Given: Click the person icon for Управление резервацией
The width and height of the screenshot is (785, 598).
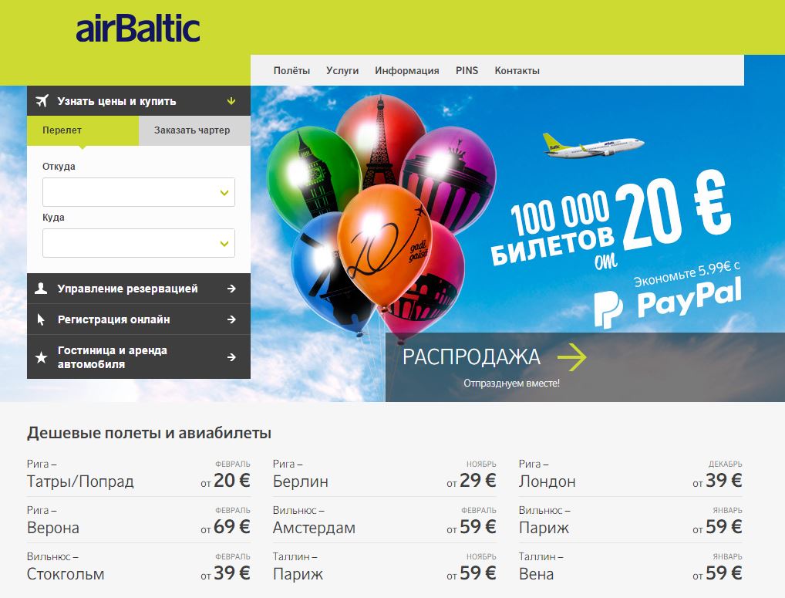Looking at the screenshot, I should (x=41, y=289).
